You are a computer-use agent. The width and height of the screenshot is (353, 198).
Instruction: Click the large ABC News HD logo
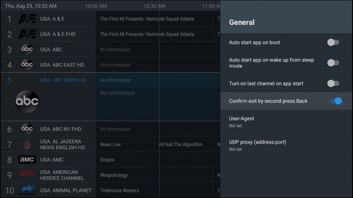[27, 100]
